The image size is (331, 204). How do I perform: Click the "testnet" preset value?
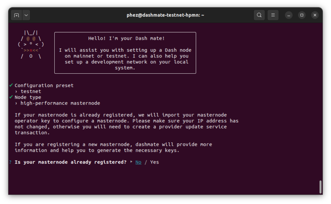click(31, 91)
